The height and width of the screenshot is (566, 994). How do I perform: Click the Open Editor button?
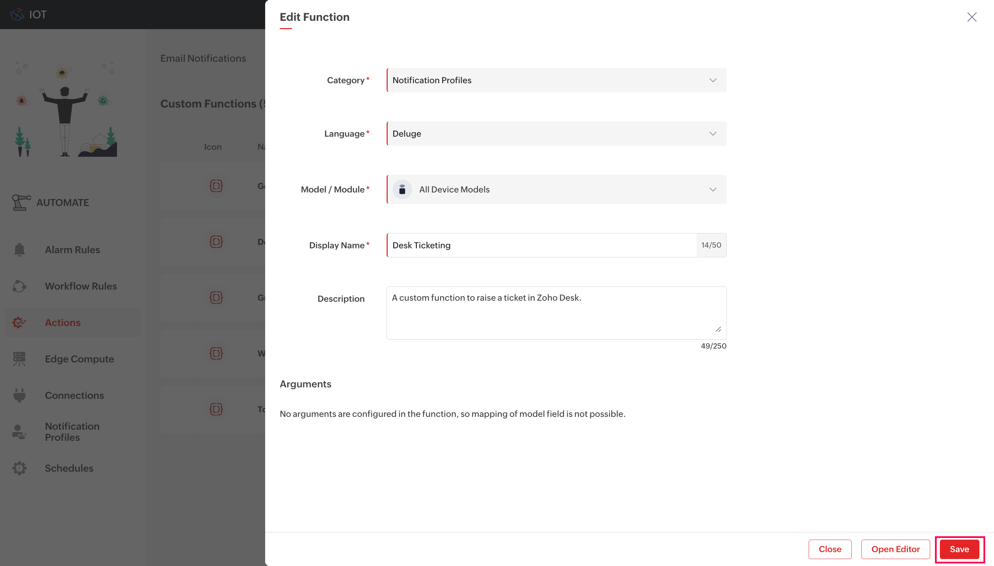click(x=895, y=549)
